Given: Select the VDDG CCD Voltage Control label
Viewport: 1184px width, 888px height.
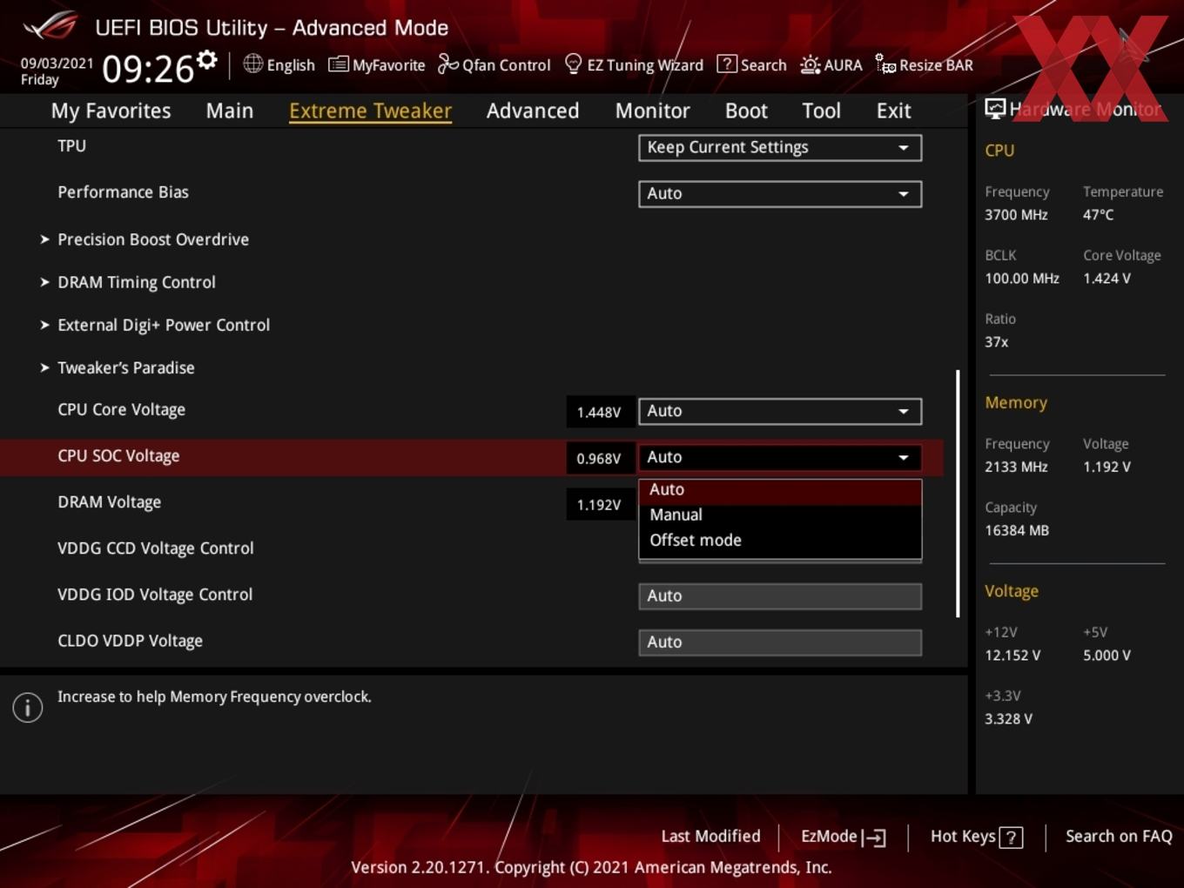Looking at the screenshot, I should (156, 548).
